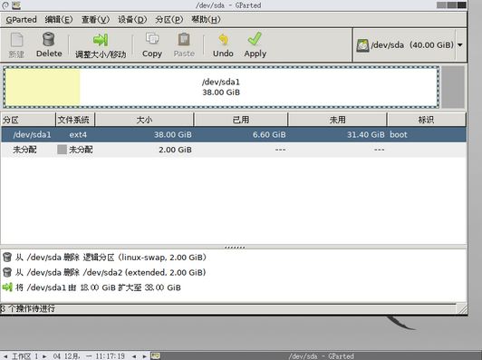Click trash icon of /dev/sda2 delete operation
The image size is (482, 360).
click(7, 272)
